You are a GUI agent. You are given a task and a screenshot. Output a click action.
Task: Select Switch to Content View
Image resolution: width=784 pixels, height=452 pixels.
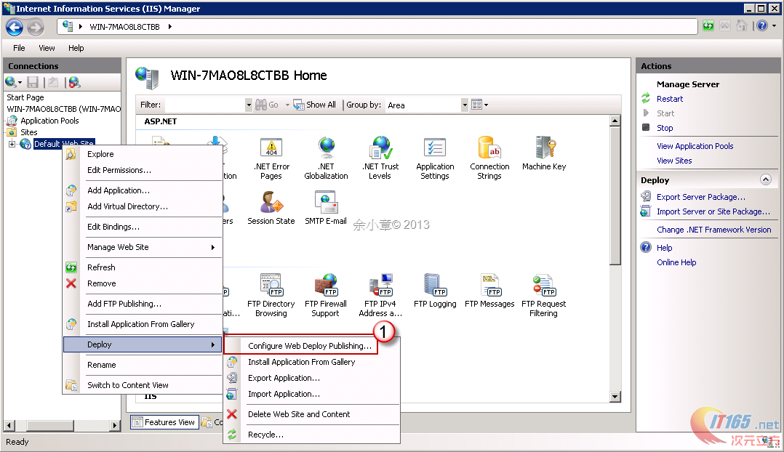(127, 386)
